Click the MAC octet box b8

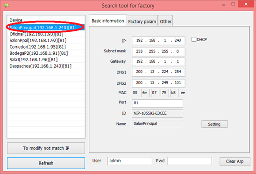(174, 93)
